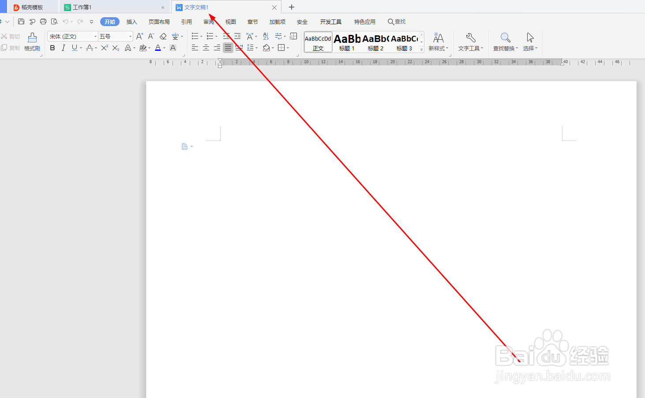Toggle bulleted list
645x398 pixels.
click(x=195, y=36)
